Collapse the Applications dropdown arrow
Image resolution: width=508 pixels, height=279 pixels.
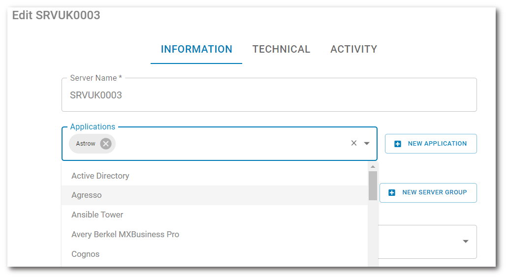point(367,144)
